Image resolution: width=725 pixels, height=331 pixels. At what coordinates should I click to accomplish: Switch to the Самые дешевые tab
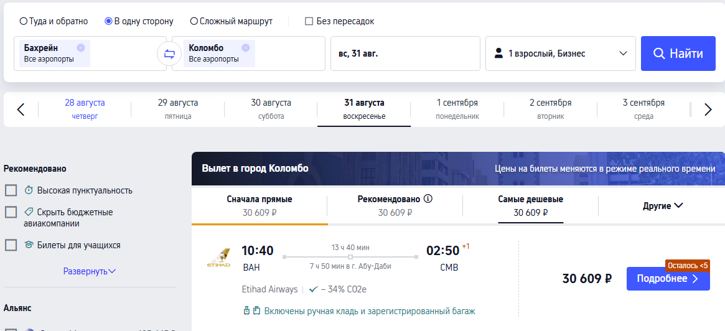coord(530,206)
